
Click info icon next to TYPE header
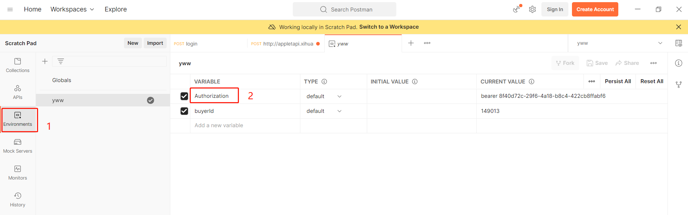324,81
